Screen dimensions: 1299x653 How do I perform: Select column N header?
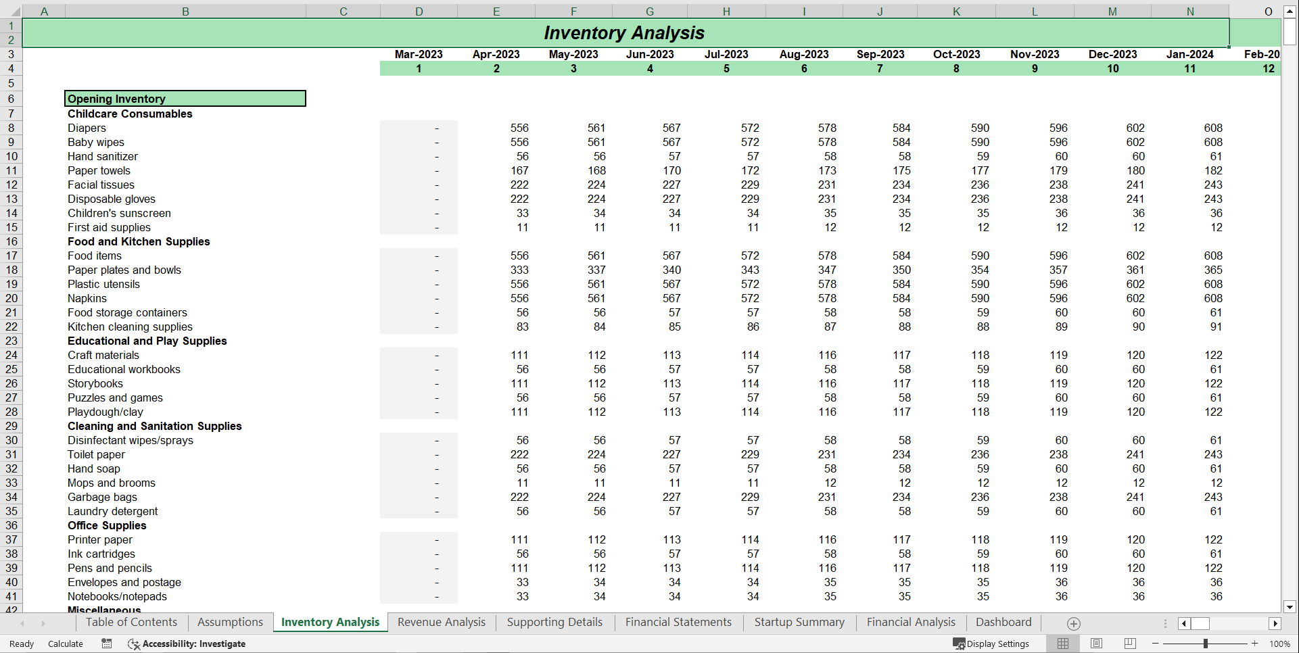[1190, 11]
